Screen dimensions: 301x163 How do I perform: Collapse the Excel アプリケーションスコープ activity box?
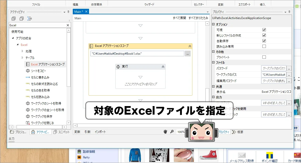(190, 46)
